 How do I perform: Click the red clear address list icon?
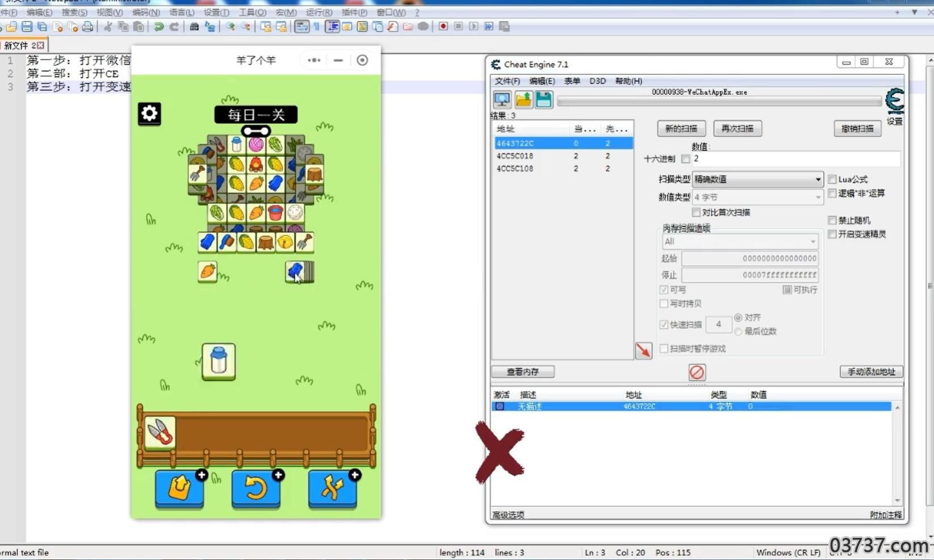coord(697,372)
